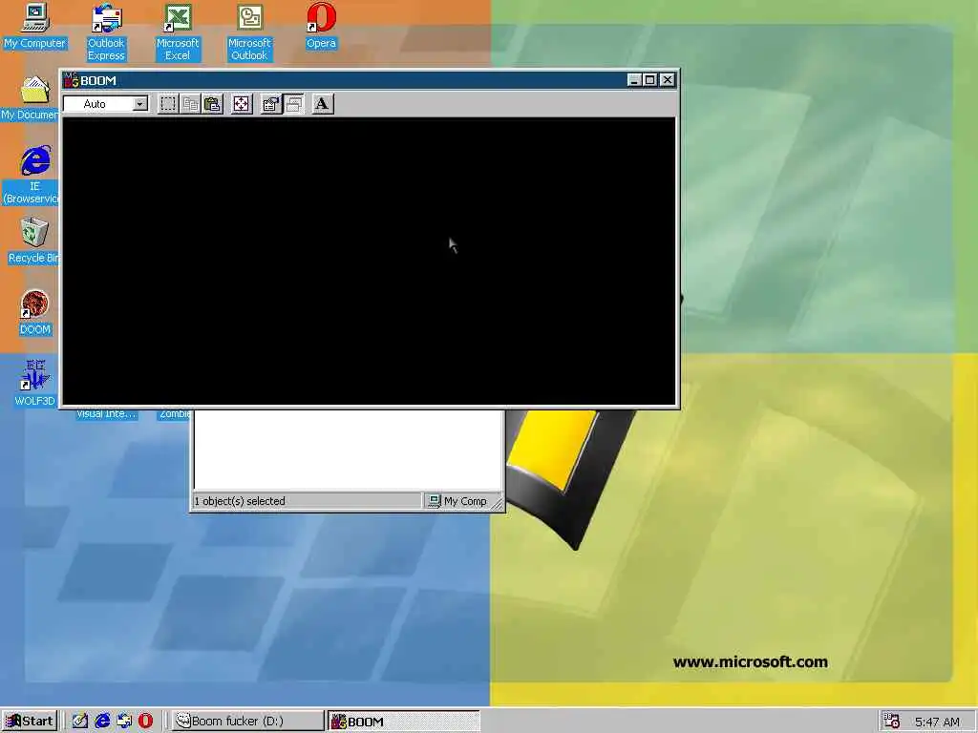Click inside the black BOOM console area
This screenshot has width=978, height=733.
pos(369,262)
